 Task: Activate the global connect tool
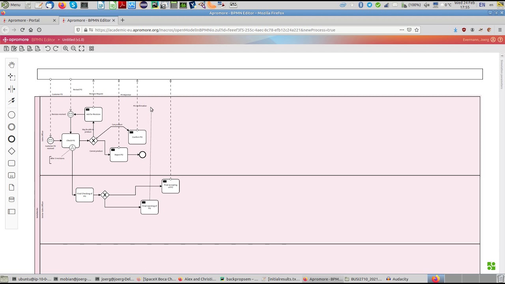[11, 101]
